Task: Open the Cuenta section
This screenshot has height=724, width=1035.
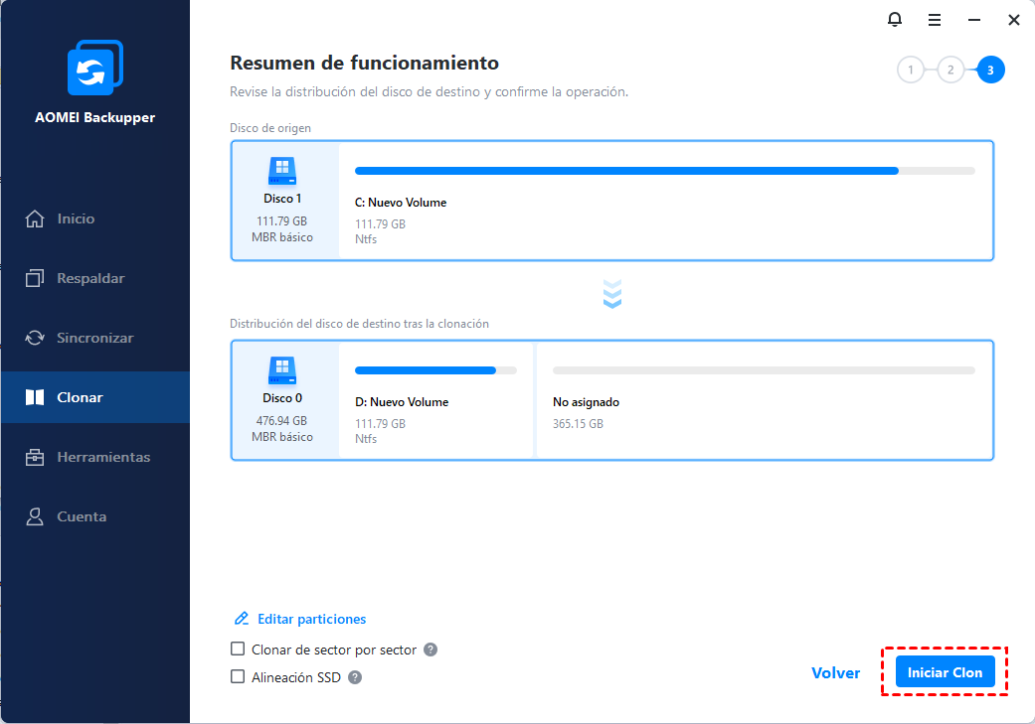Action: tap(95, 516)
